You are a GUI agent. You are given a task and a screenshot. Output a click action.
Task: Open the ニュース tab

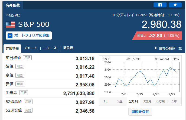50,48
